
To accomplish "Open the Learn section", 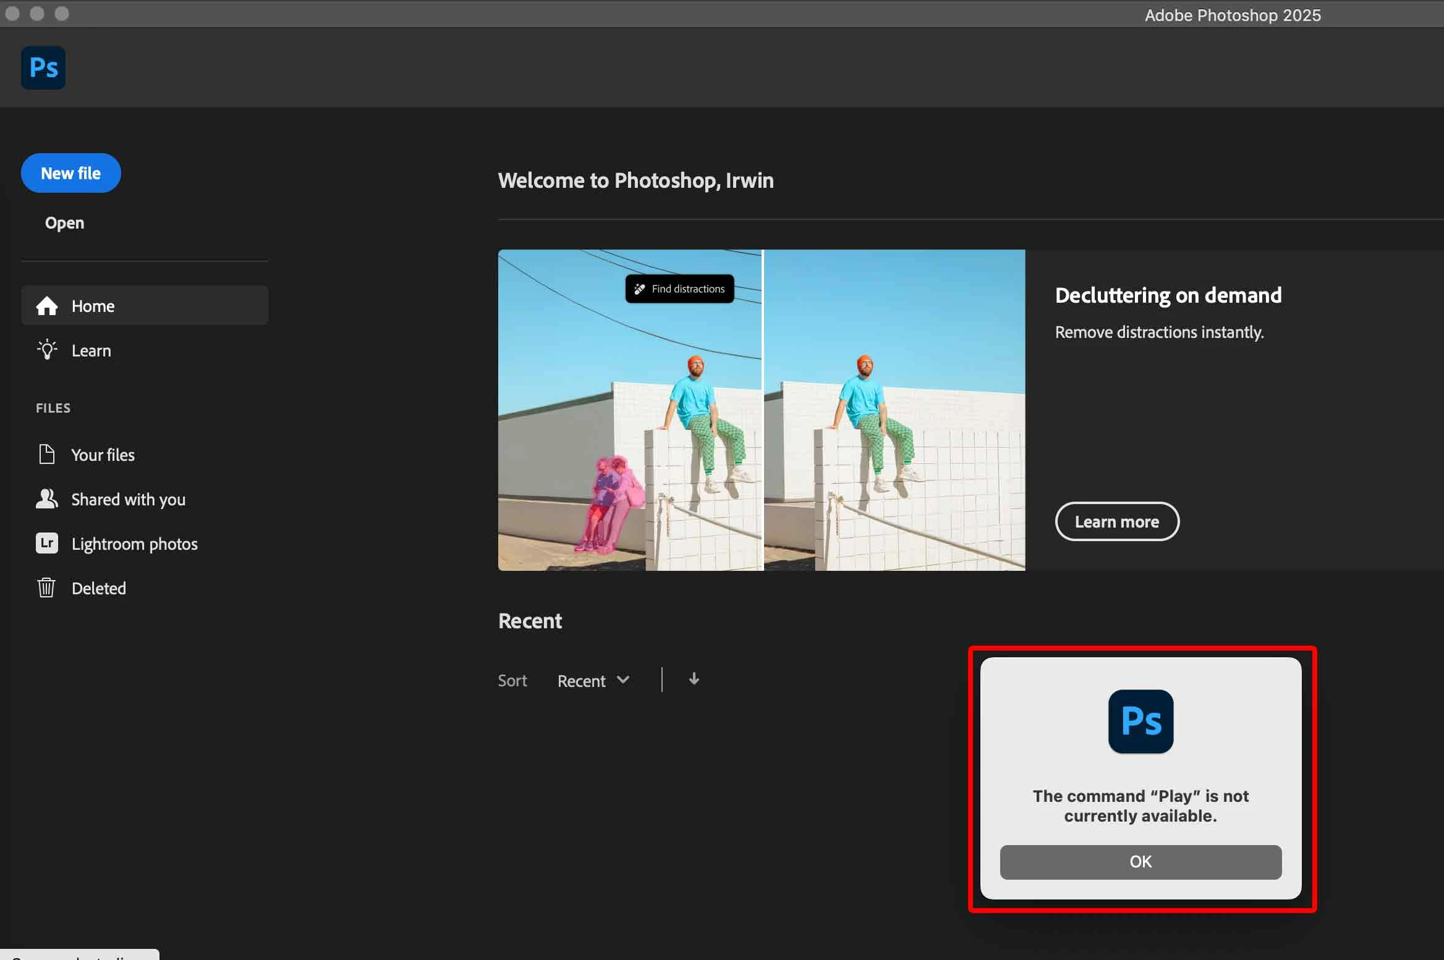I will point(91,350).
